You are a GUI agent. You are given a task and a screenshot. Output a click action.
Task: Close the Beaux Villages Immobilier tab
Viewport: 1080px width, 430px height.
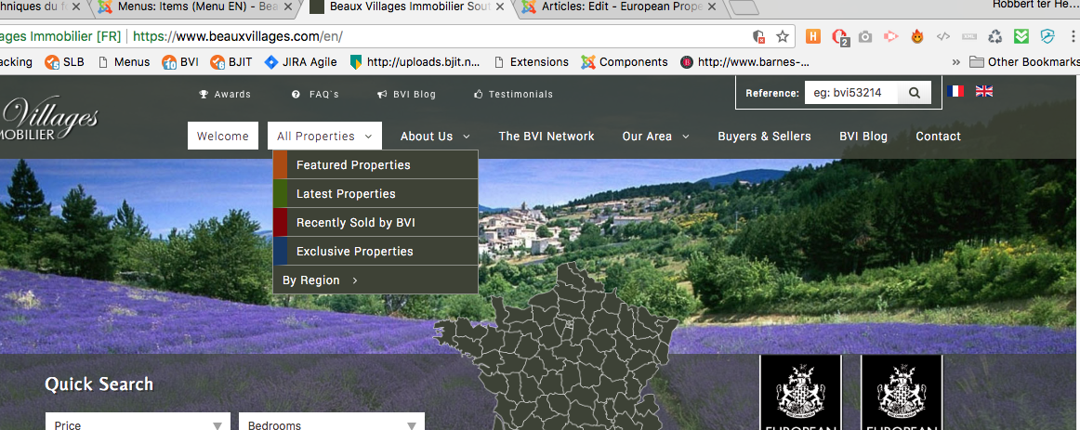point(501,7)
